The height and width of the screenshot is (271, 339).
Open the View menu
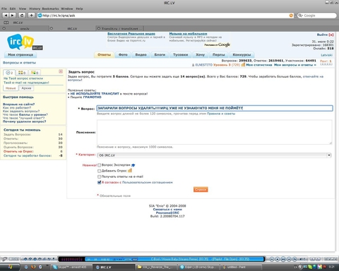[23, 8]
